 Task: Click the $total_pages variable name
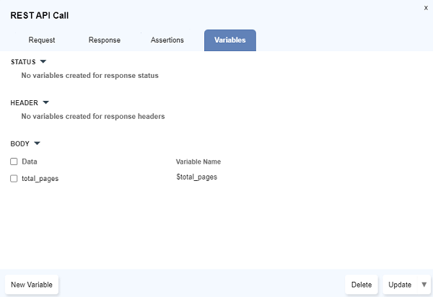196,177
